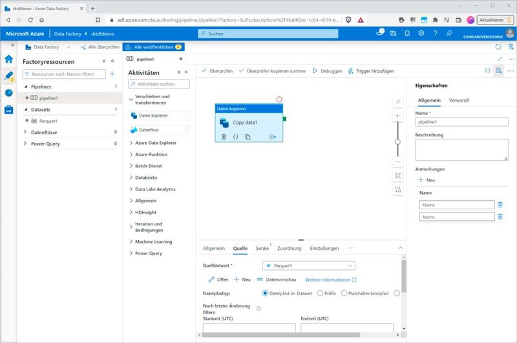The height and width of the screenshot is (343, 517).
Task: Open the Home icon in left sidebar
Action: click(x=9, y=59)
